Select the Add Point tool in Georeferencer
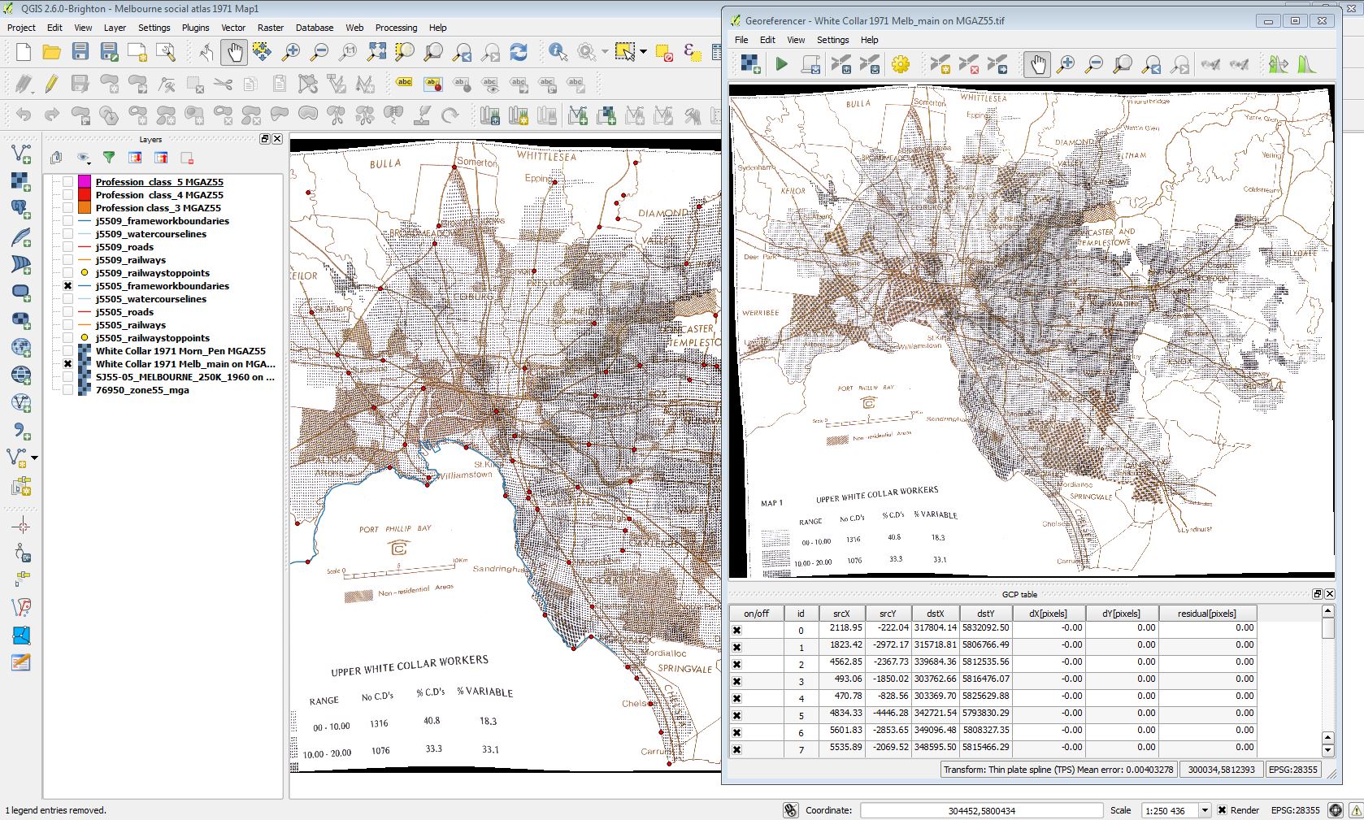Image resolution: width=1364 pixels, height=820 pixels. pyautogui.click(x=940, y=64)
